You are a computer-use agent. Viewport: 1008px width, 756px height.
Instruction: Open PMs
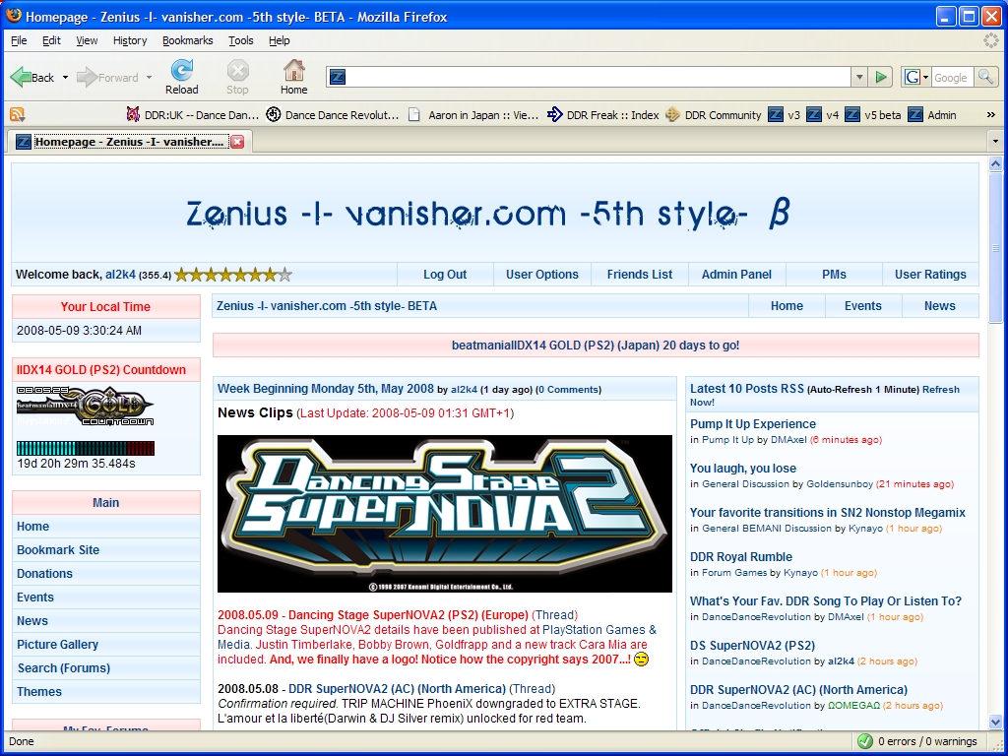coord(834,275)
